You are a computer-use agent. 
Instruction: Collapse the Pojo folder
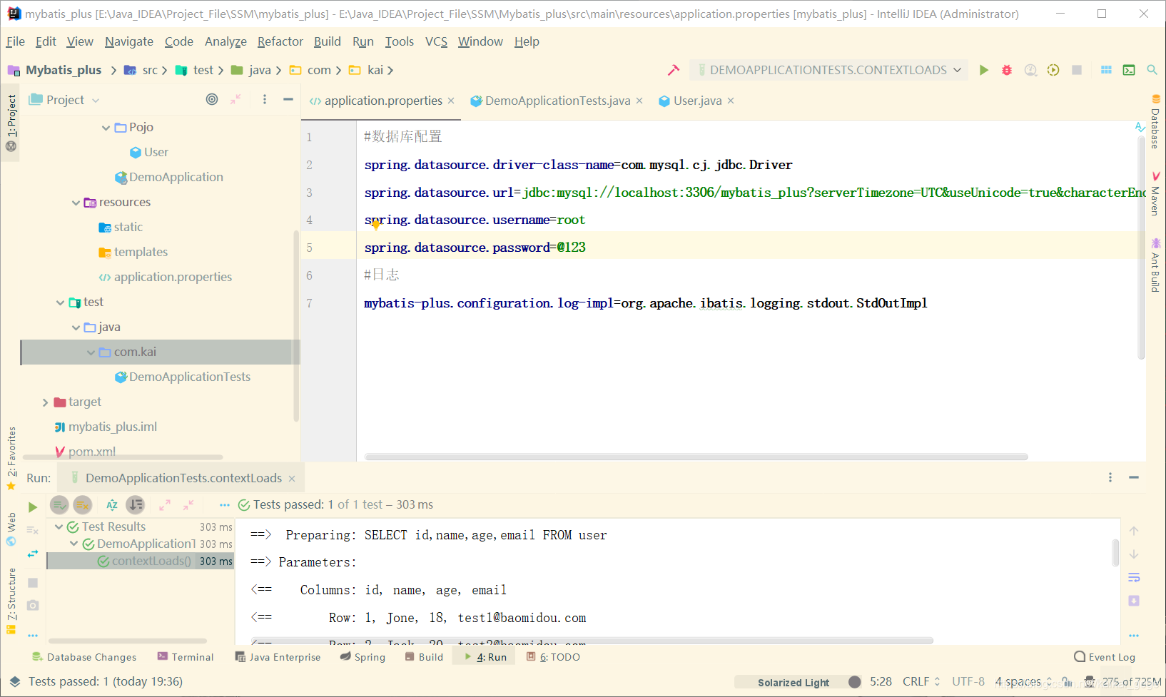(x=106, y=128)
